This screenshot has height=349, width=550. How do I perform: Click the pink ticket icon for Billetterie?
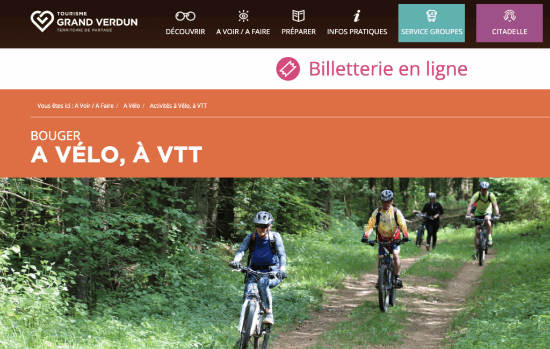[x=288, y=69]
